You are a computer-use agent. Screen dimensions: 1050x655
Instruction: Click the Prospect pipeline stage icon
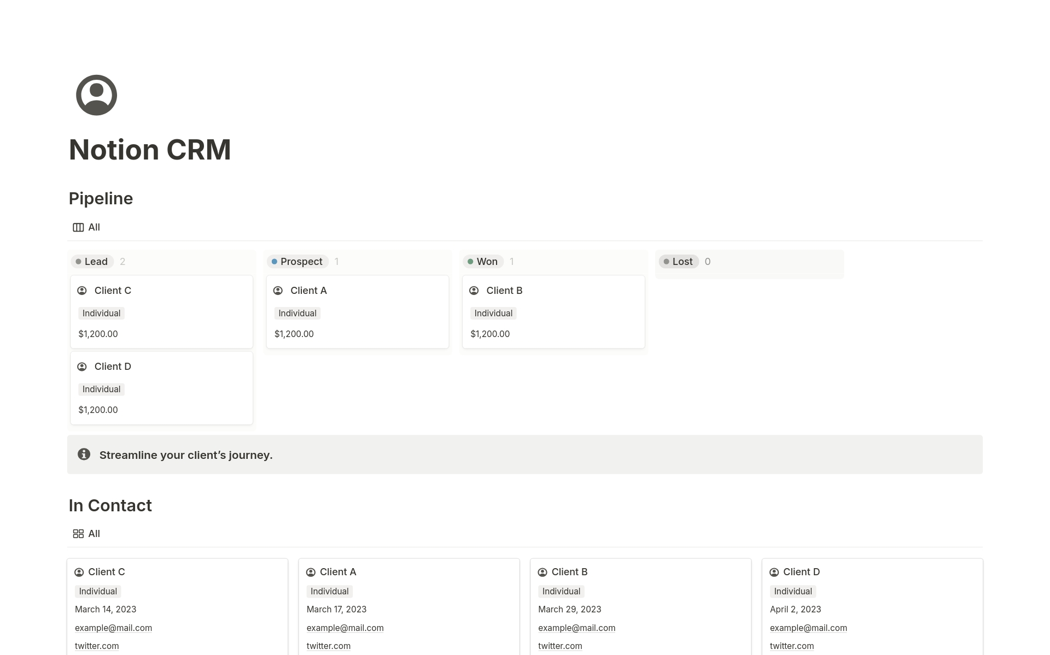(x=274, y=261)
